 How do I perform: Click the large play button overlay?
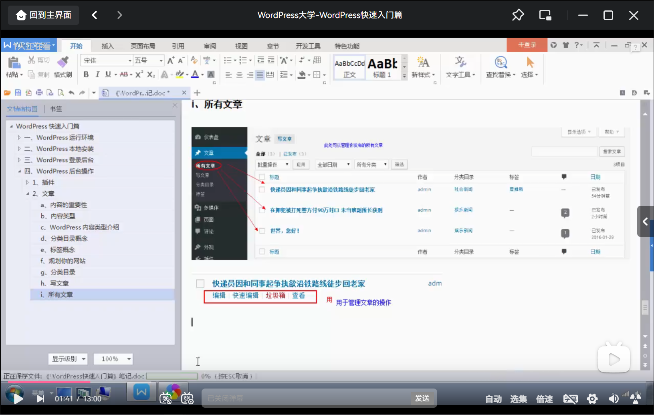tap(614, 359)
